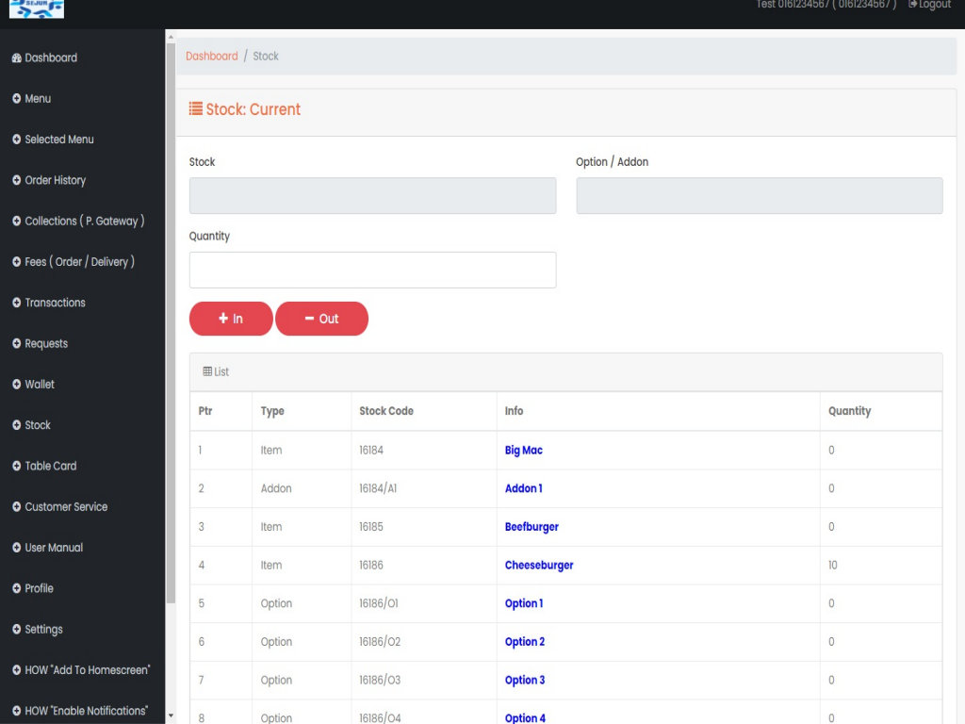Click the sidebar scrollbar down arrow
The image size is (965, 724).
point(171,716)
